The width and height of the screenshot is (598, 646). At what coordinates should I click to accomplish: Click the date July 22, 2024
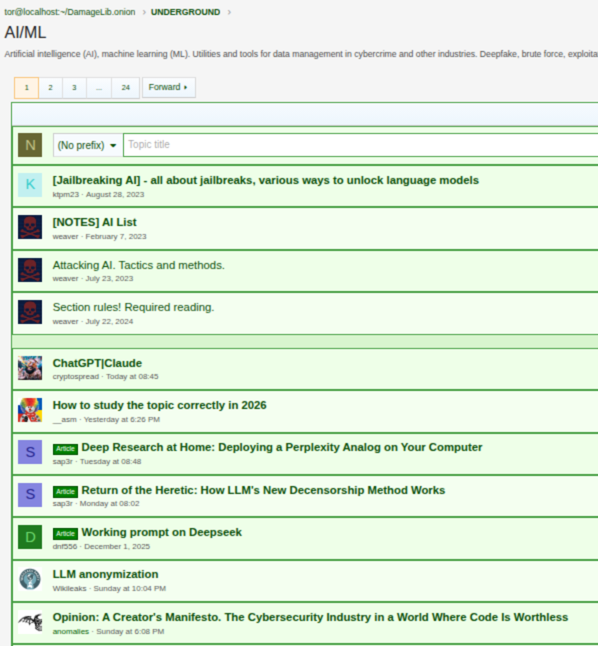(x=109, y=321)
